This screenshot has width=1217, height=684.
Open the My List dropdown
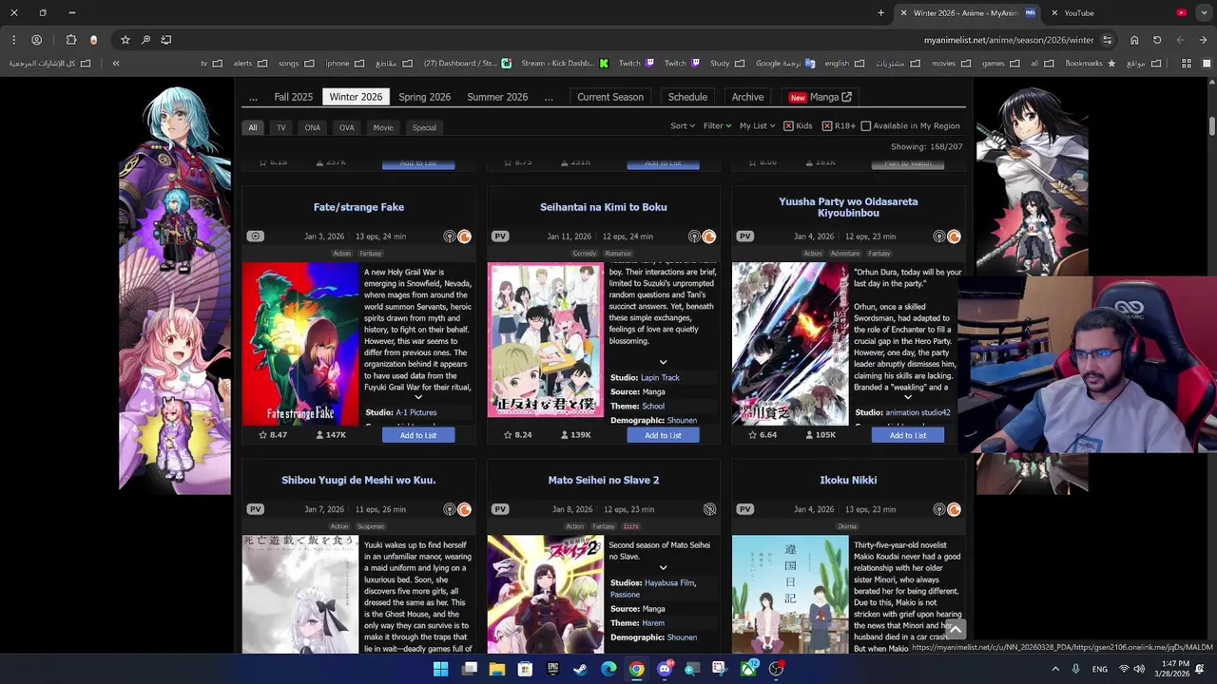click(757, 125)
